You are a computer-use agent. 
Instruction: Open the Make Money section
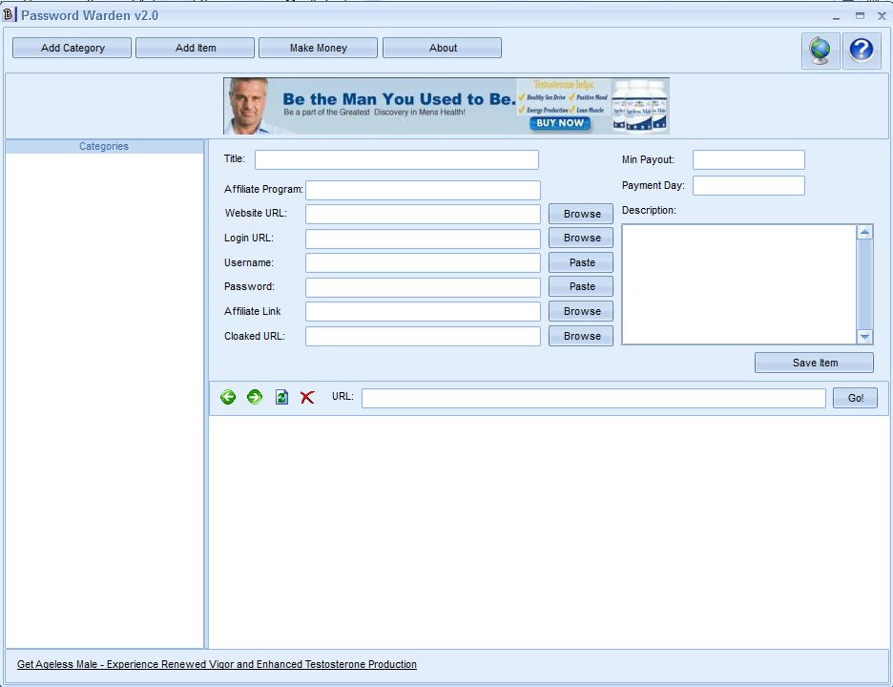point(319,48)
